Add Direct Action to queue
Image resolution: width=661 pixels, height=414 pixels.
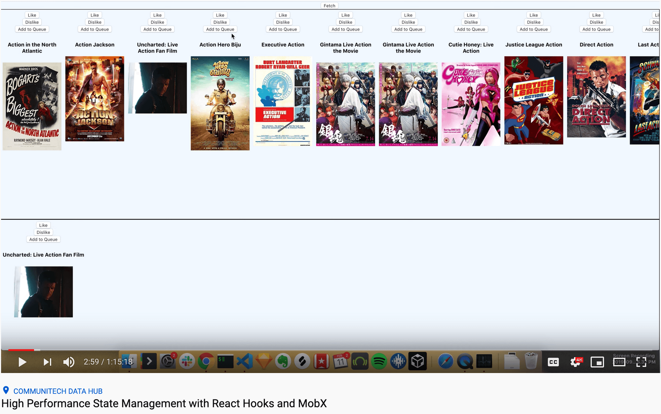click(597, 29)
